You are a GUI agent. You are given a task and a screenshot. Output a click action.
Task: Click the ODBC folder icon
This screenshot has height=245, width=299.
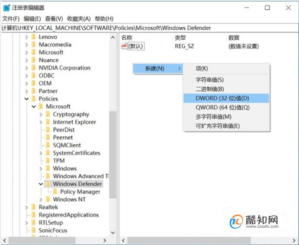point(34,76)
